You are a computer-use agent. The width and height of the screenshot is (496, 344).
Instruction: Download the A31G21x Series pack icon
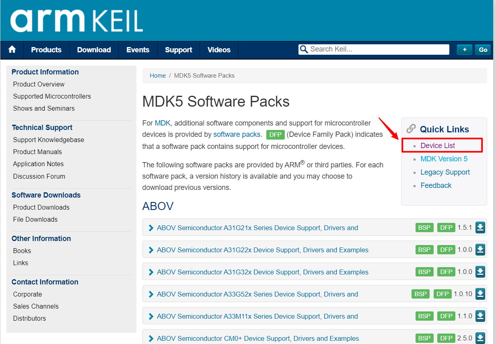click(480, 228)
